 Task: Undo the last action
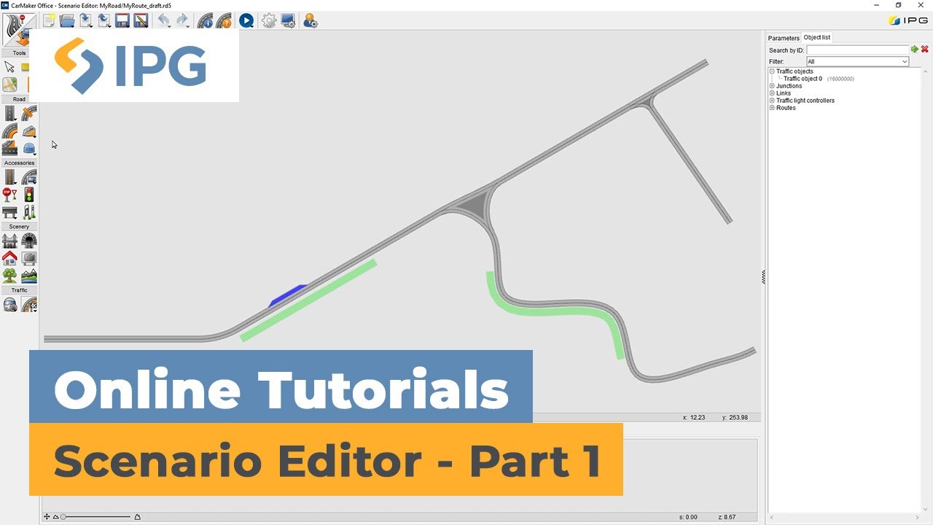click(164, 20)
